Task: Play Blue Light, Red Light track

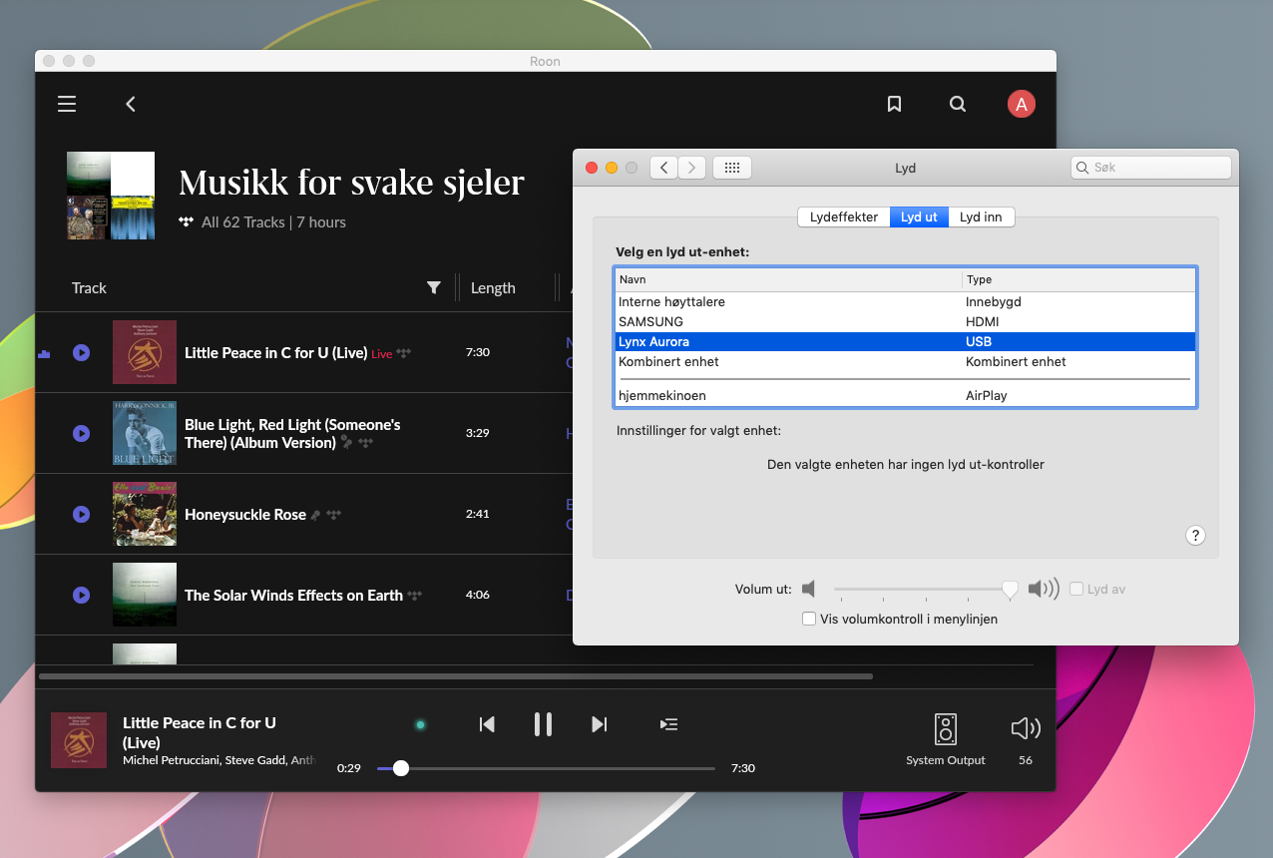Action: [82, 433]
